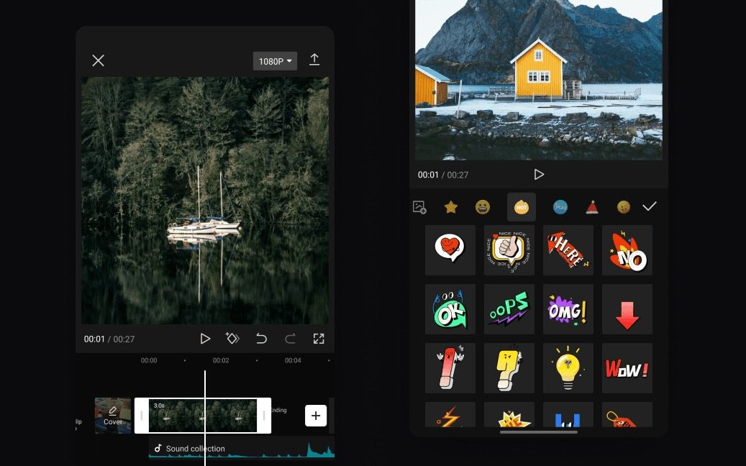Close the editor with the X icon
The width and height of the screenshot is (746, 466).
click(99, 61)
